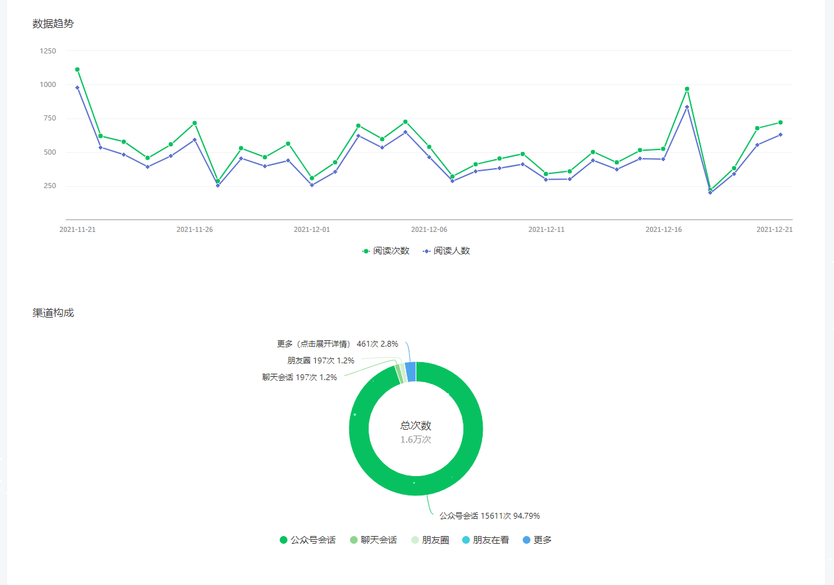Click the blue 更多 legend dot
The image size is (834, 585).
[527, 540]
